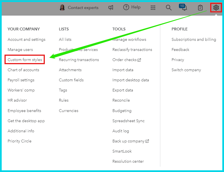Click the search magnifier icon
This screenshot has height=172, width=224.
pos(168,8)
